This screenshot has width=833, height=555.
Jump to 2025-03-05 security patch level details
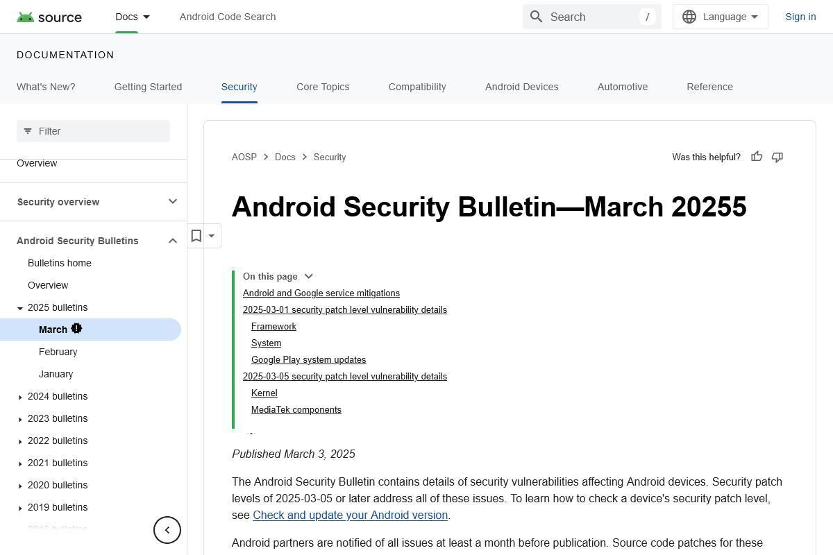point(345,376)
